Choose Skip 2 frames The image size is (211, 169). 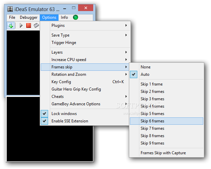click(x=167, y=92)
